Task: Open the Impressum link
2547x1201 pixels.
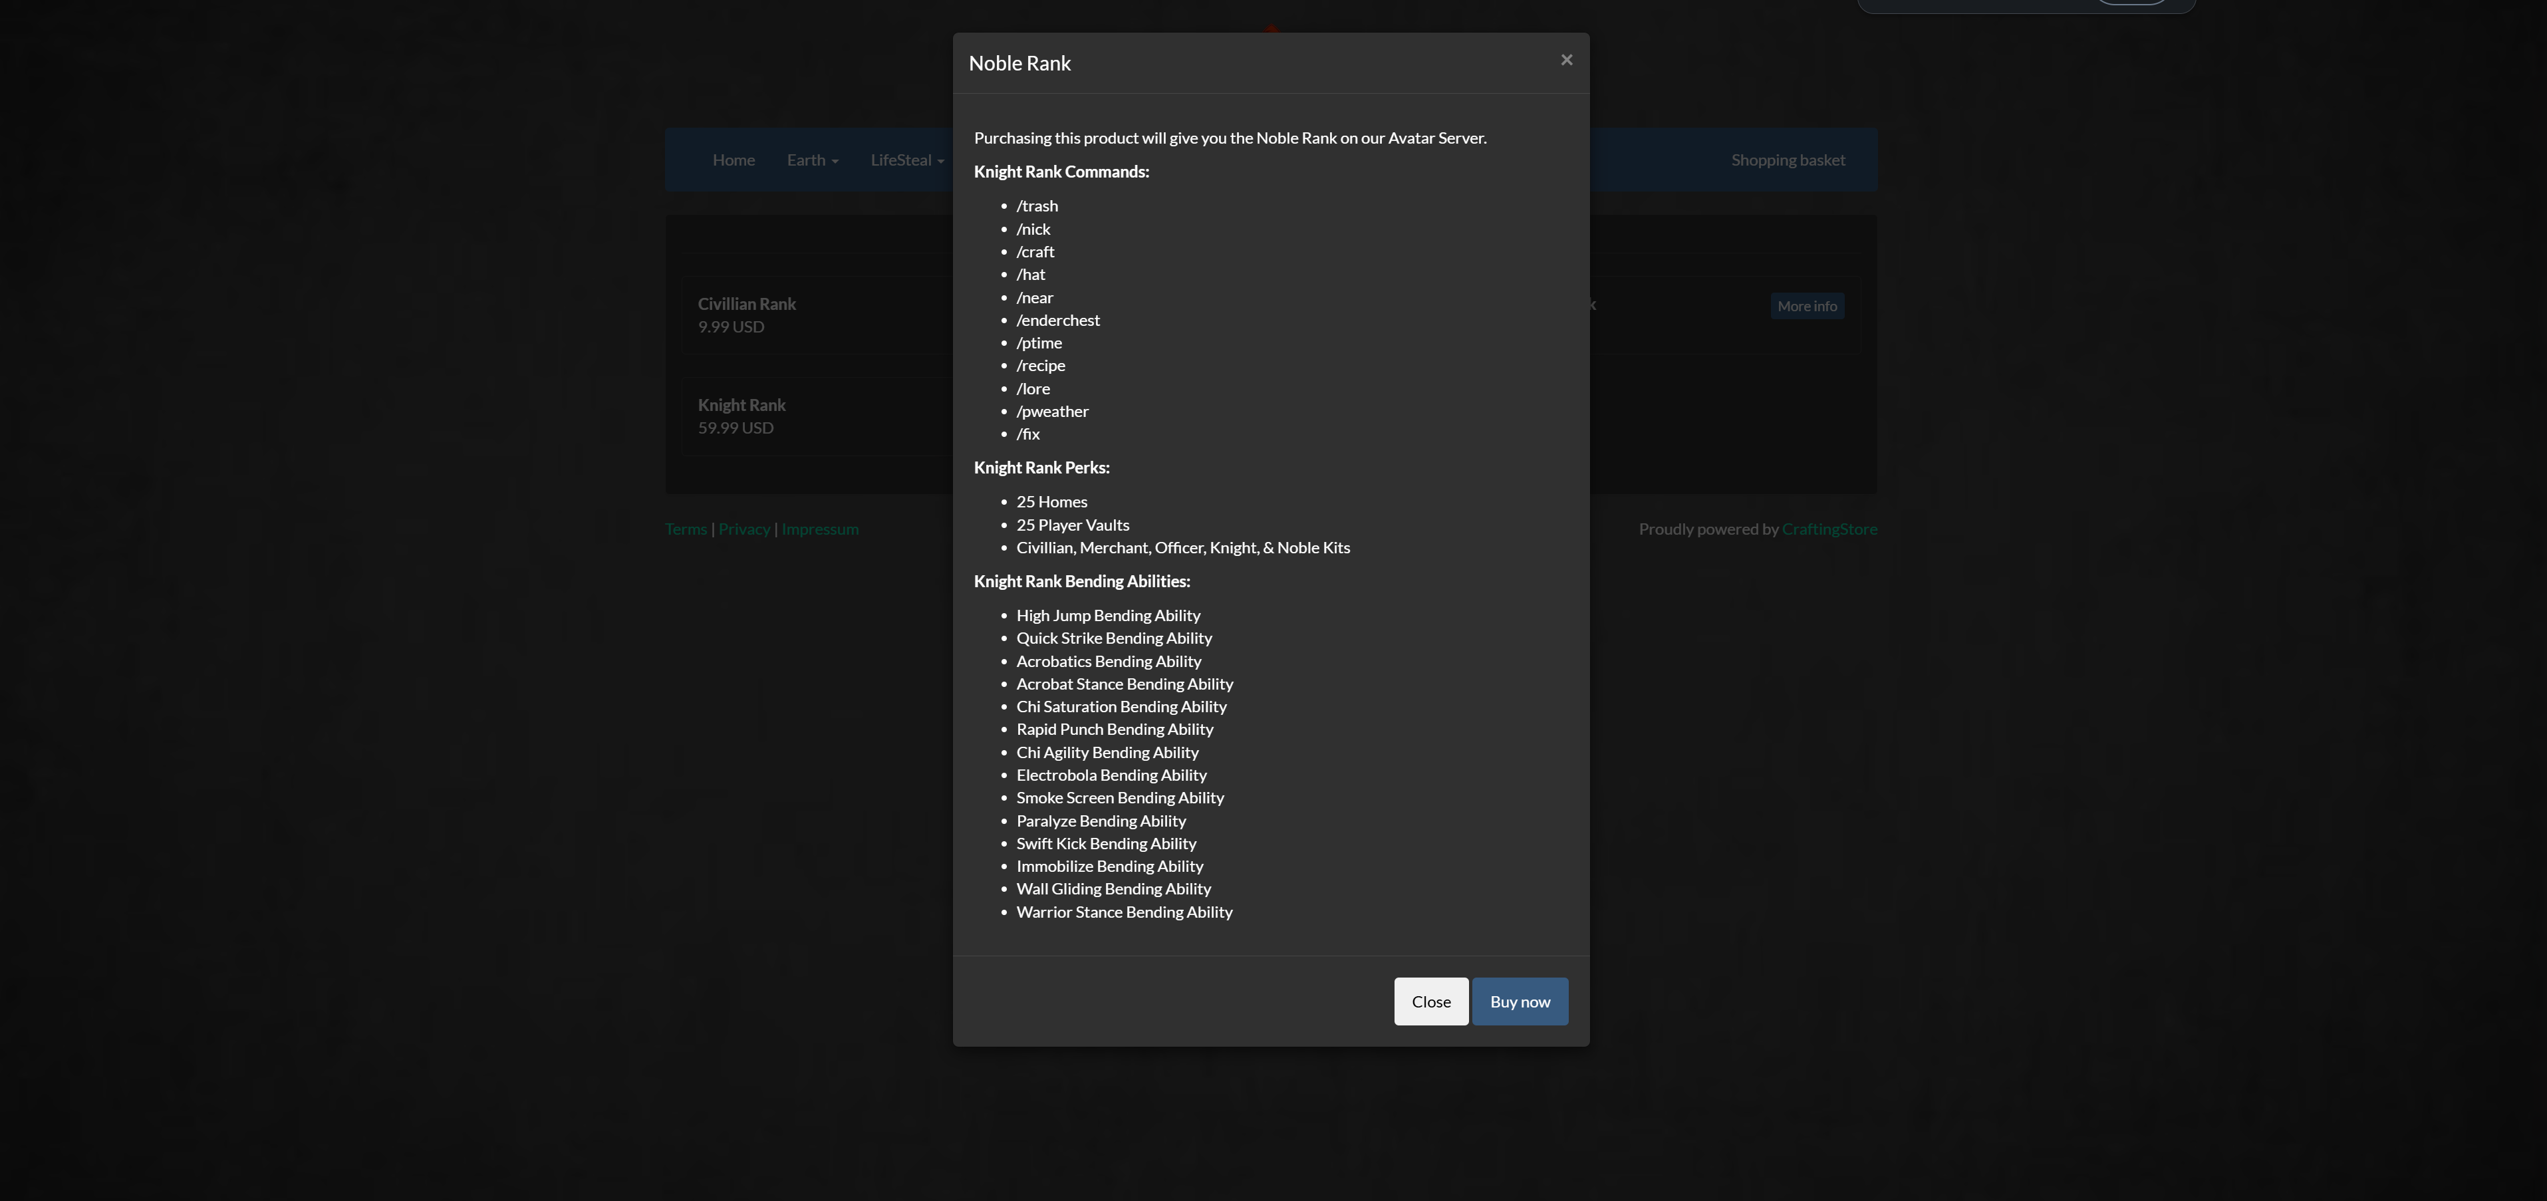Action: [x=820, y=529]
